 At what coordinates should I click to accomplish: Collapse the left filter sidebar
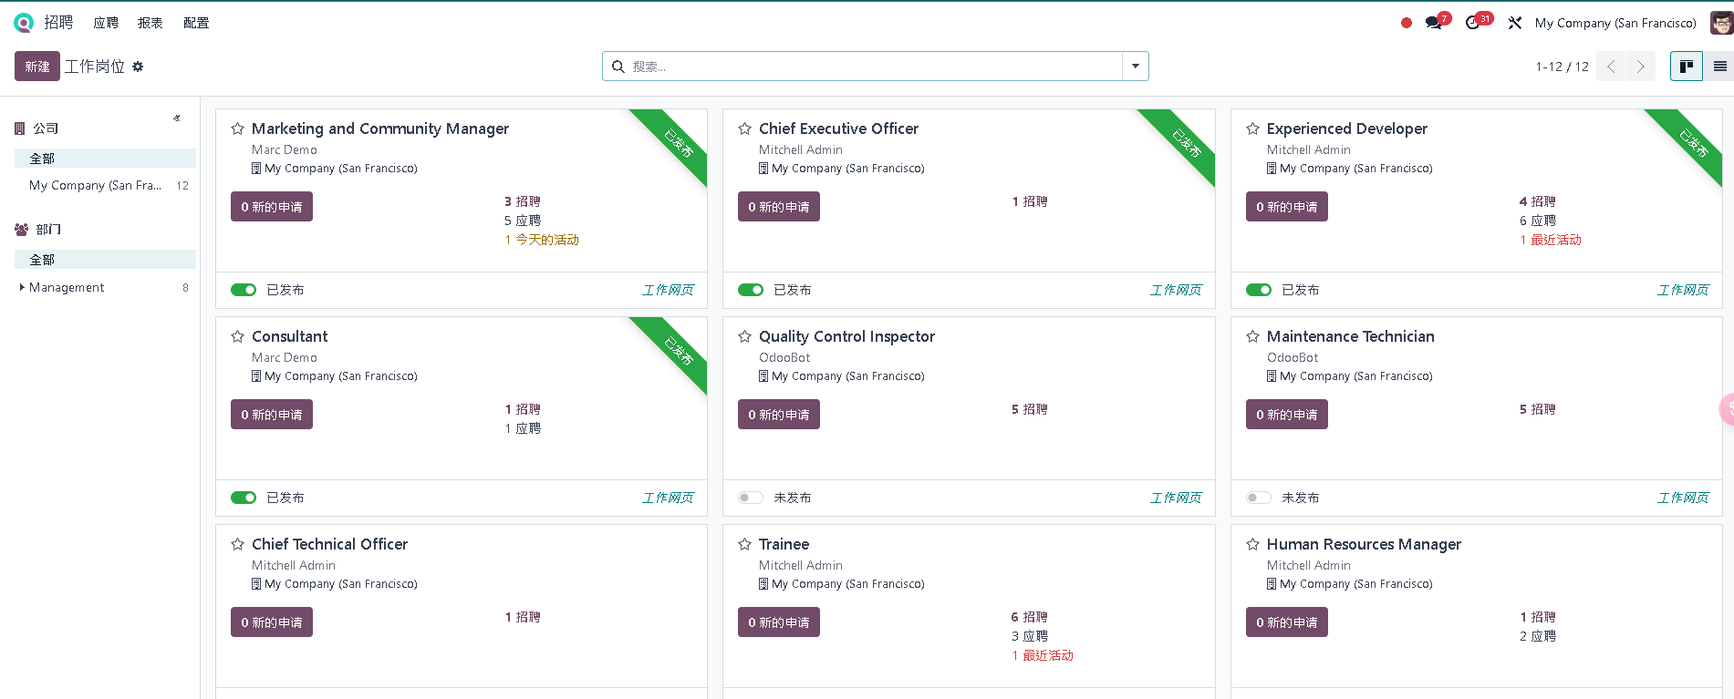[x=177, y=118]
